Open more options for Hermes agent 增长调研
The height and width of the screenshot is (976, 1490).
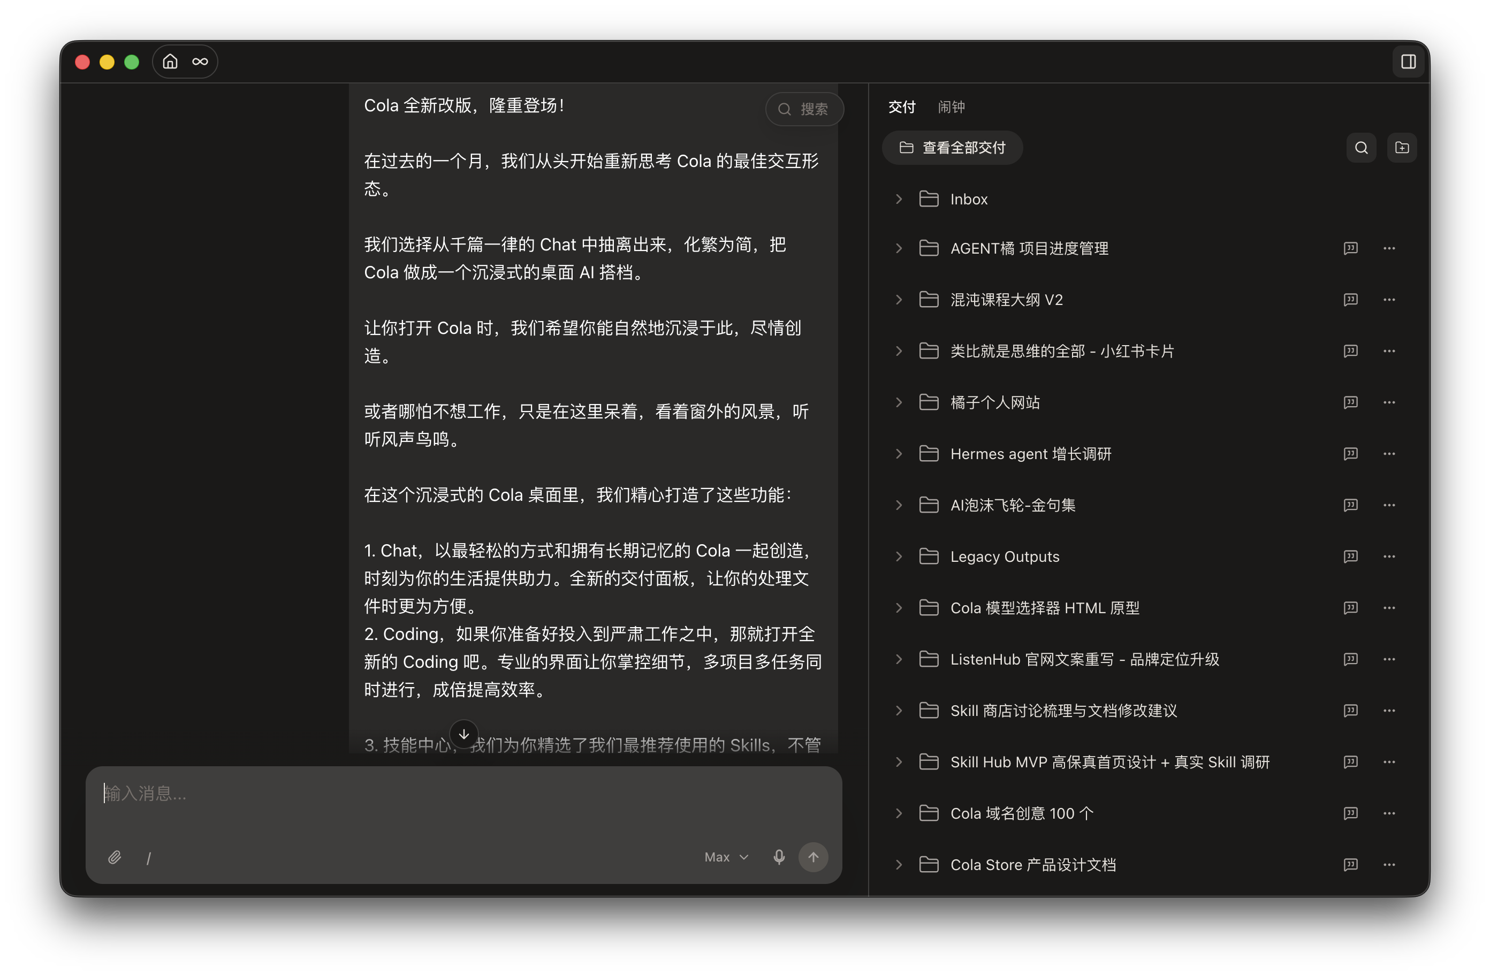[x=1389, y=454]
